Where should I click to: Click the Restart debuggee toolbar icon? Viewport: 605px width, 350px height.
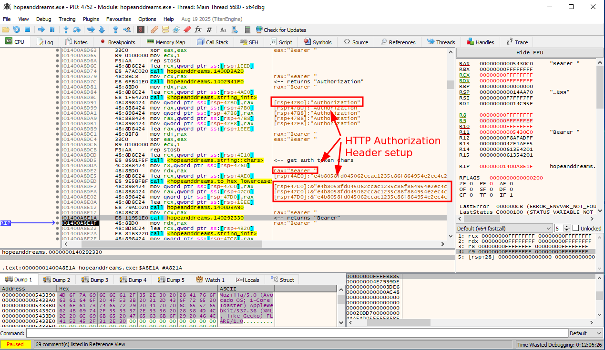point(16,30)
